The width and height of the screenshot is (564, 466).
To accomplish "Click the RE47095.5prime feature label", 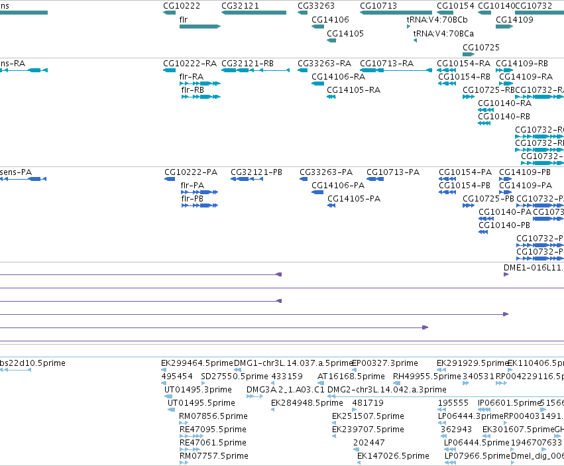I will tap(213, 430).
